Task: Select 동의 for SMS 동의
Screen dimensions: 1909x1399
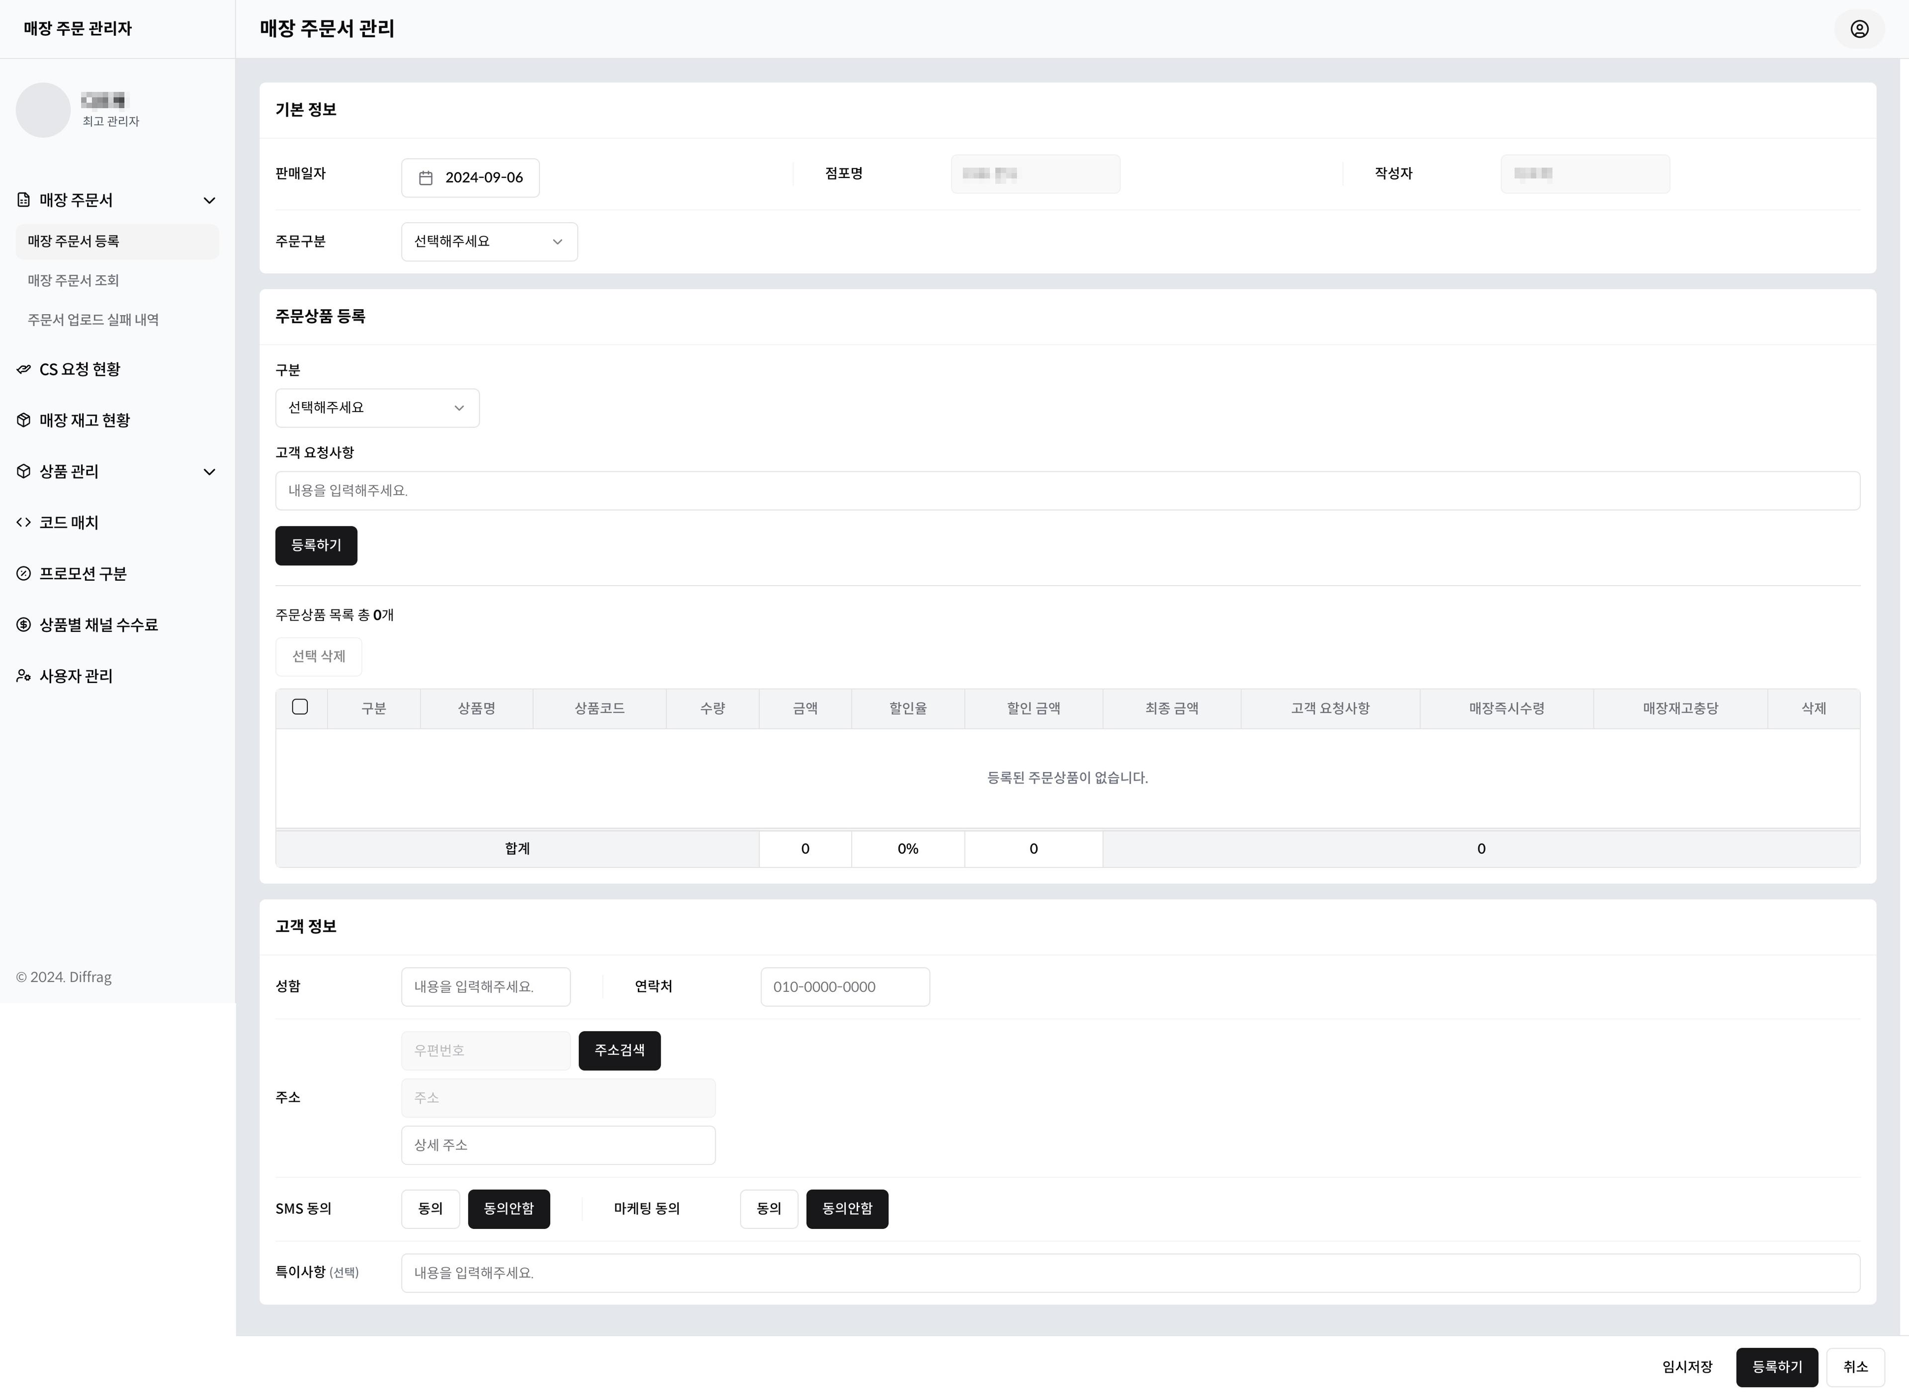Action: click(430, 1209)
